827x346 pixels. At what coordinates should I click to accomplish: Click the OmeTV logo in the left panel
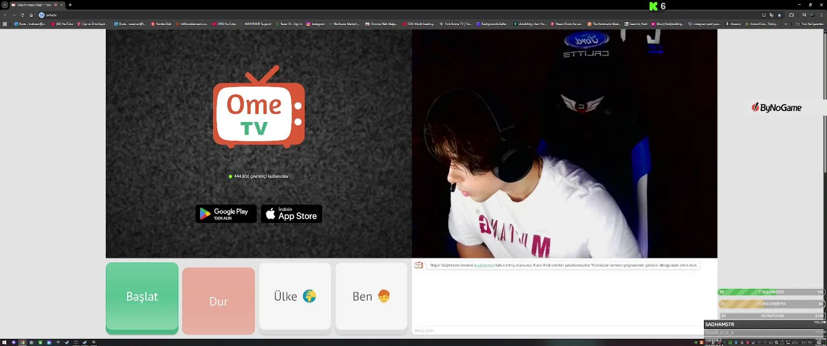tap(259, 107)
